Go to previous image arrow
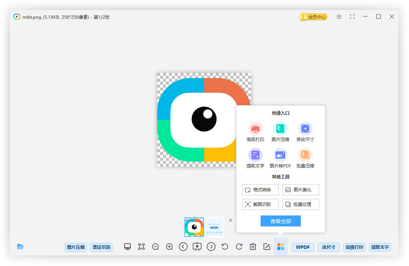The width and height of the screenshot is (409, 266). point(183,247)
